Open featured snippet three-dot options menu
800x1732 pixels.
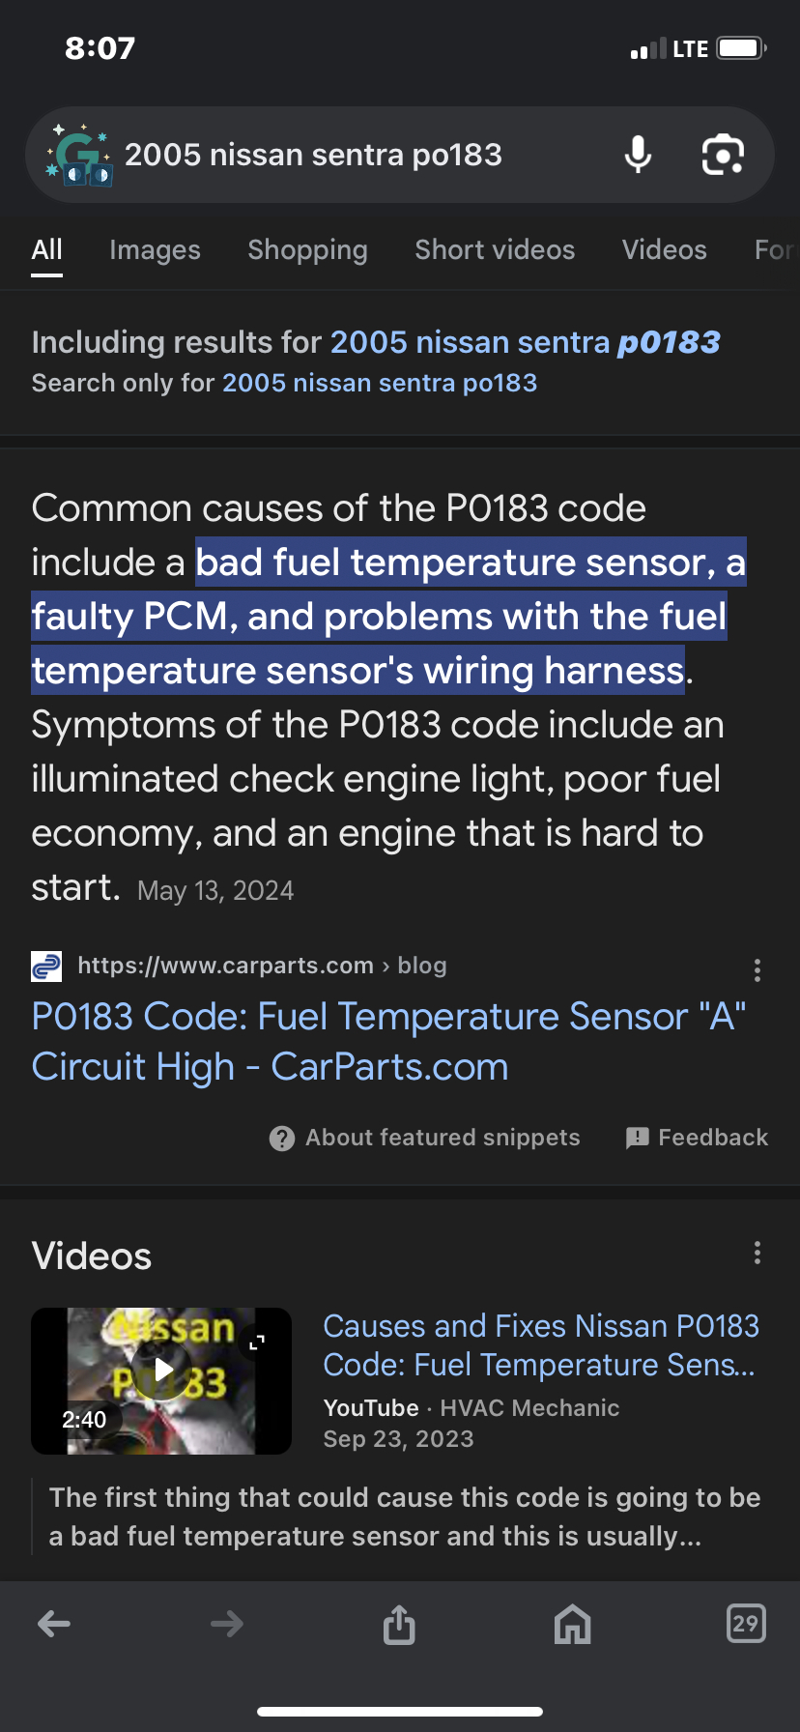[x=757, y=970]
